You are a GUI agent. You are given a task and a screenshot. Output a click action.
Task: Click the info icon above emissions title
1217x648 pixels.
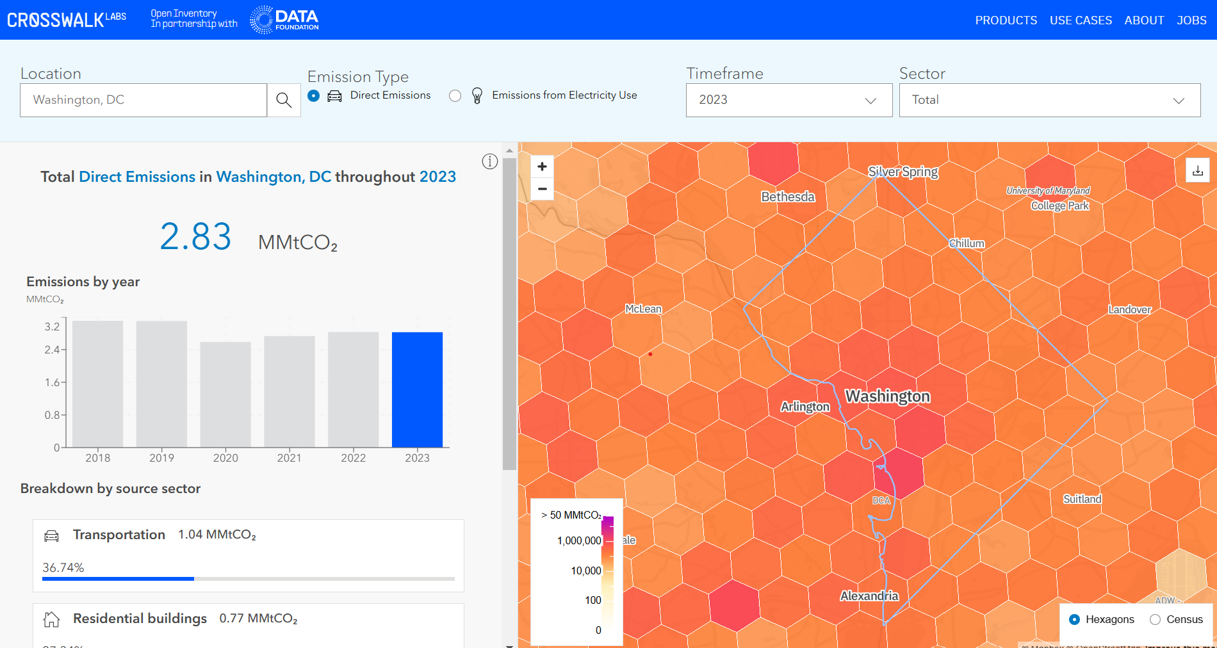pyautogui.click(x=490, y=161)
